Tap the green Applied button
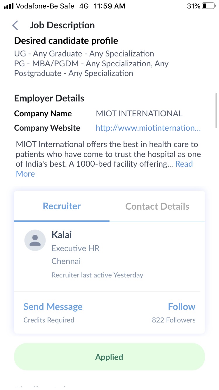The image size is (219, 390). pyautogui.click(x=109, y=357)
